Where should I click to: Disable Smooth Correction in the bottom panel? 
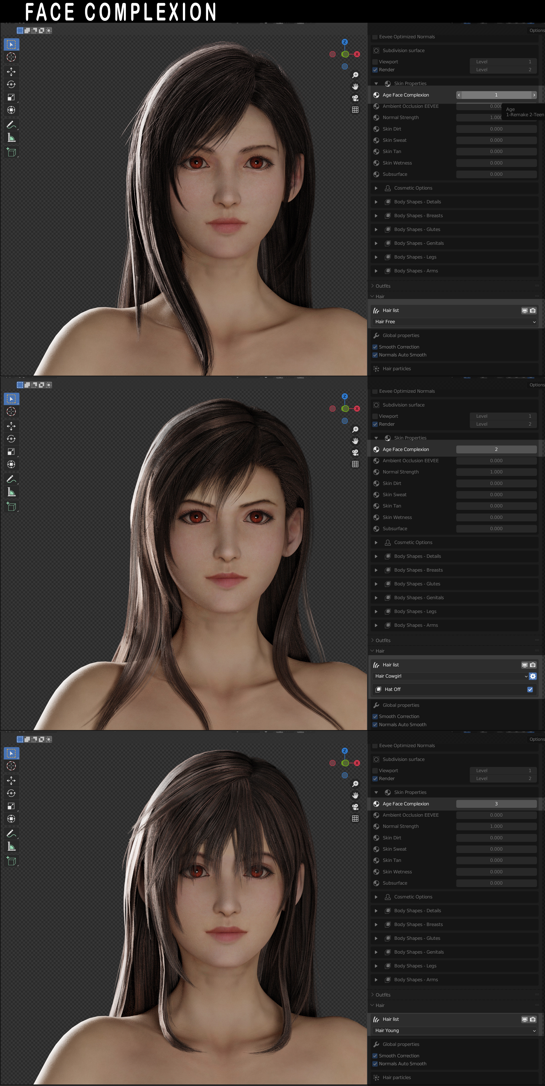(x=375, y=1056)
